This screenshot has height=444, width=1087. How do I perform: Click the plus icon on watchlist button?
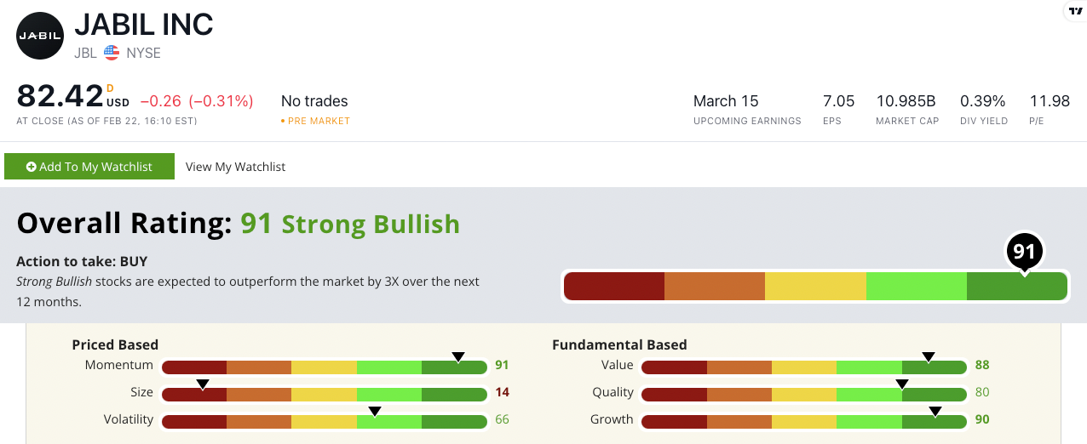(x=31, y=167)
